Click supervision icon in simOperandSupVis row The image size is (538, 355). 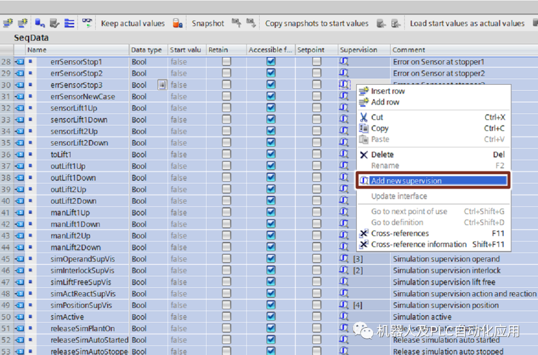[344, 258]
